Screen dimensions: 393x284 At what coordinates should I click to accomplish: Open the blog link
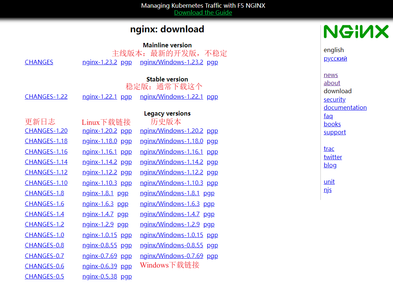pos(330,165)
